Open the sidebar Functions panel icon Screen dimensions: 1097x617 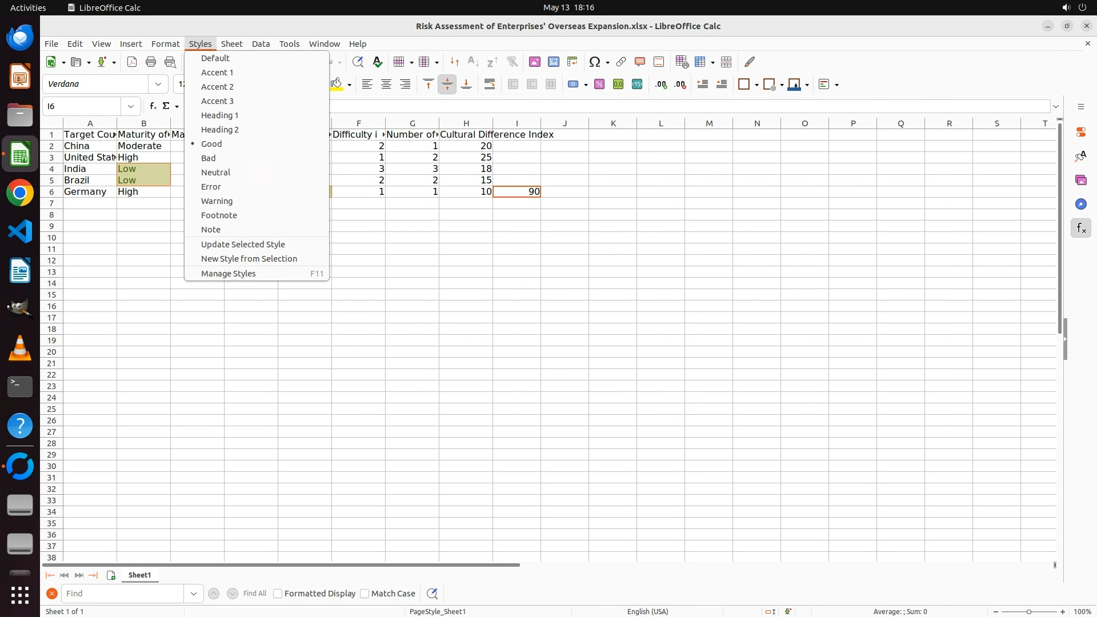(1080, 229)
